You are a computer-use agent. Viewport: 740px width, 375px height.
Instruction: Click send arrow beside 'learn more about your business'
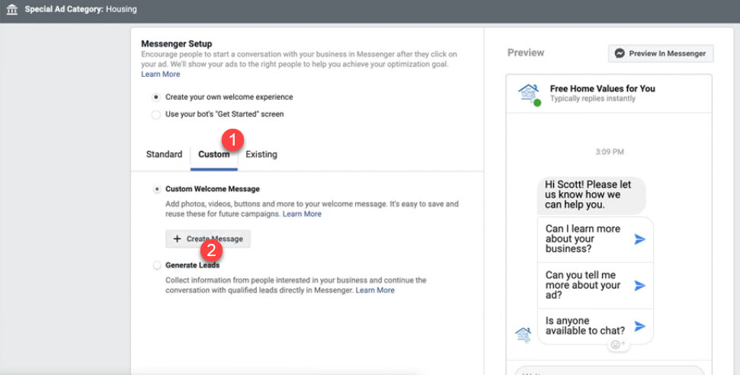point(639,239)
